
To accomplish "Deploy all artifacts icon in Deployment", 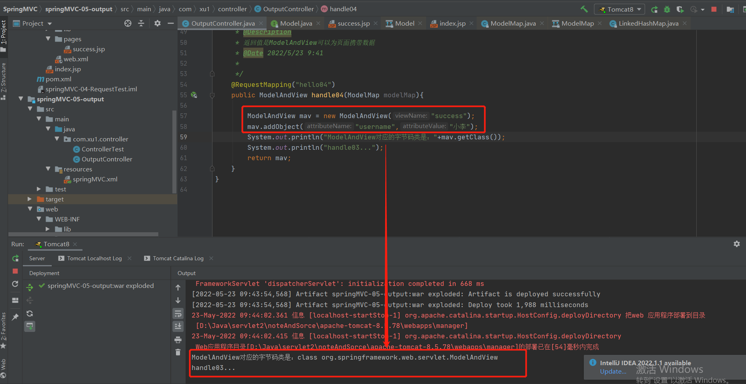I will point(30,287).
